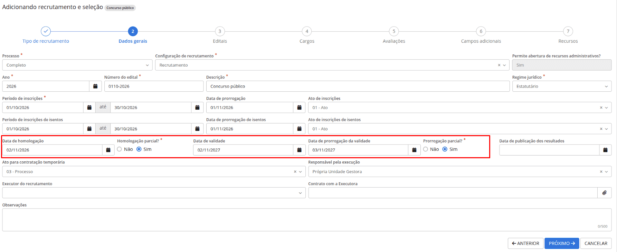Expand Ato de inscrições dropdown arrow
Viewport: 617px width, 252px height.
tap(606, 108)
